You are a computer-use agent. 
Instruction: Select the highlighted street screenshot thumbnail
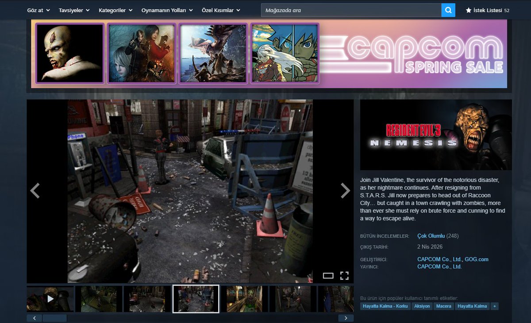point(196,299)
